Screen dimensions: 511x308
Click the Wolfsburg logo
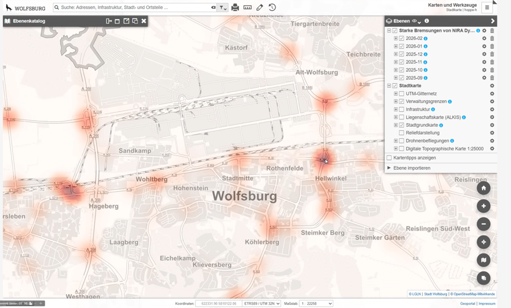[x=26, y=8]
